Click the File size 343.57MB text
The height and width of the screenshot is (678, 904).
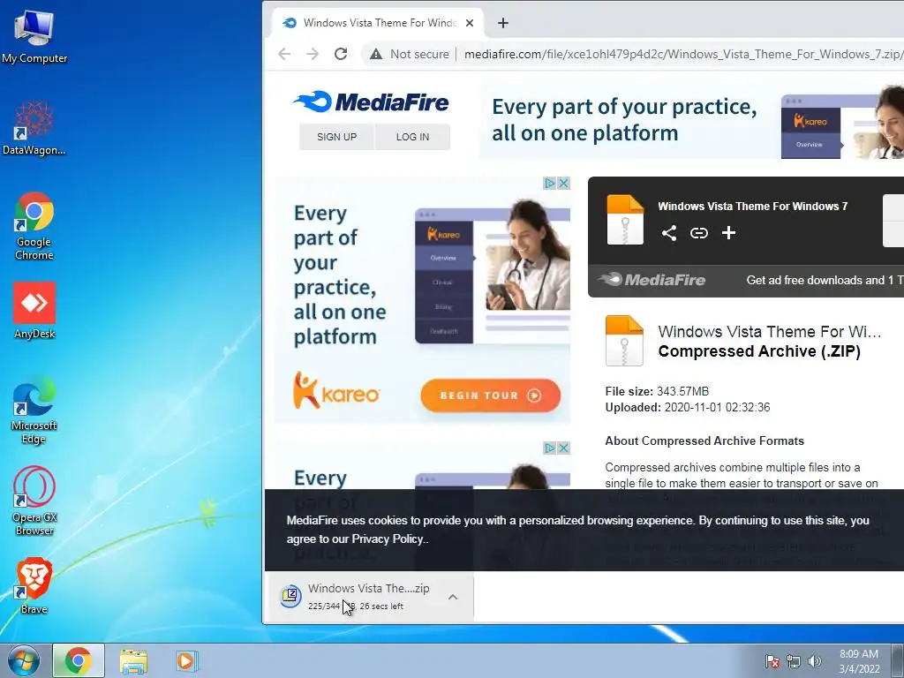tap(657, 391)
